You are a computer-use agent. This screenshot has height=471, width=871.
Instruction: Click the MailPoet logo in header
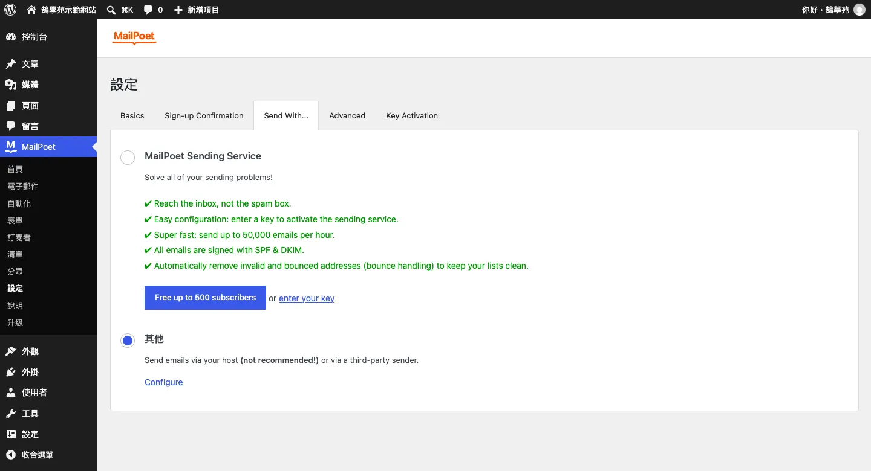pos(134,37)
